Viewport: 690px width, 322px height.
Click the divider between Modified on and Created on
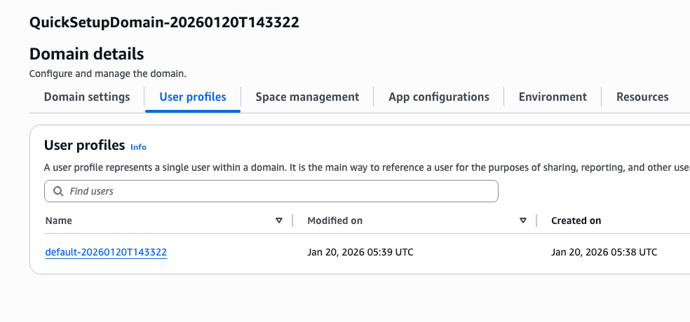(536, 220)
